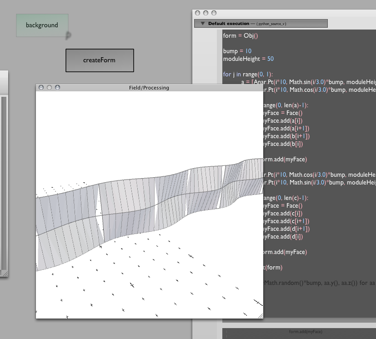Viewport: 376px width, 339px height.
Task: Click the Default execution header bar label
Action: [228, 24]
